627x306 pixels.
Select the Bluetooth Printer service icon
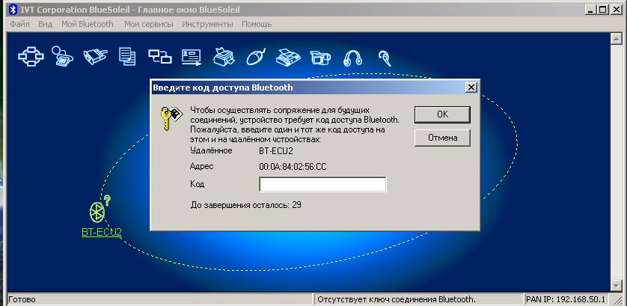(x=224, y=56)
